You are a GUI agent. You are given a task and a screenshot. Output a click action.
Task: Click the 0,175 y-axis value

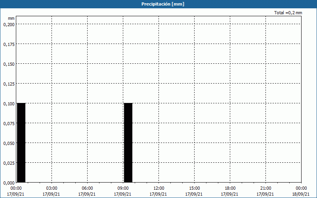9,44
